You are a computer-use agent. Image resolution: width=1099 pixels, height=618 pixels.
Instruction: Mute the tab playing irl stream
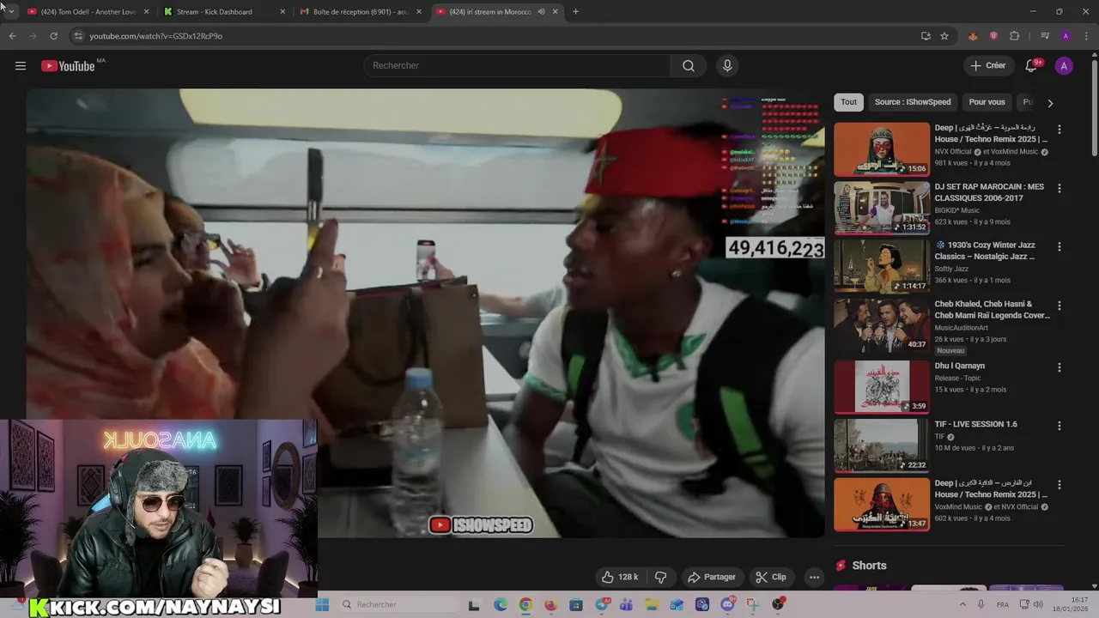(x=541, y=11)
